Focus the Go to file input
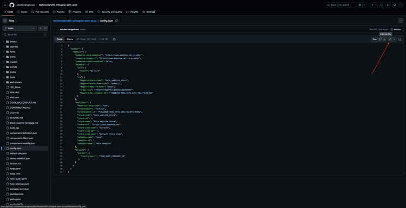Image resolution: width=406 pixels, height=208 pixels. [x=25, y=35]
